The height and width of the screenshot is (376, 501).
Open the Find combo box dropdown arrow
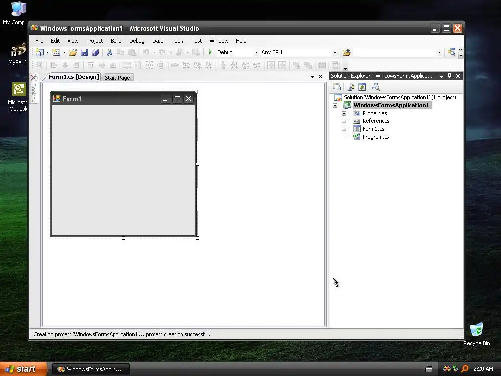click(x=439, y=52)
